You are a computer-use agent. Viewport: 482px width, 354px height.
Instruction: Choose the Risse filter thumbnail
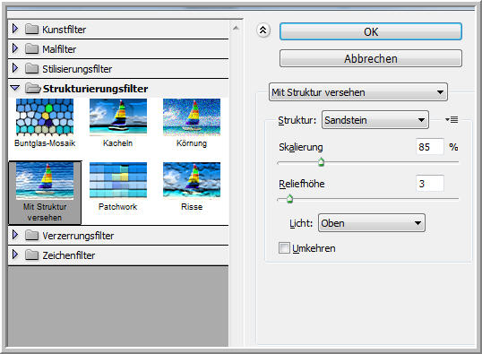192,180
